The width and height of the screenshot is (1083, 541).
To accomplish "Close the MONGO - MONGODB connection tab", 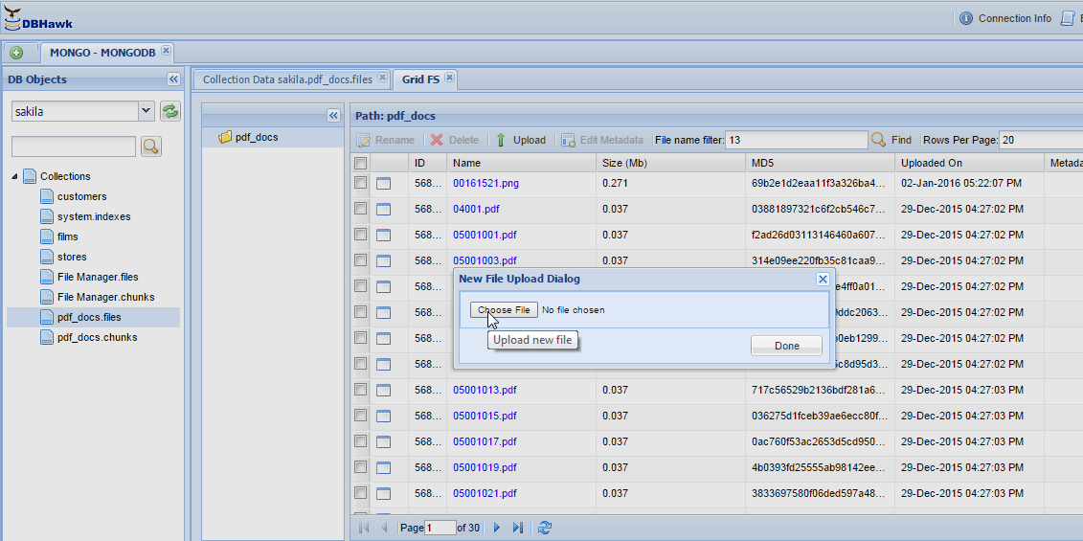I will (x=166, y=51).
